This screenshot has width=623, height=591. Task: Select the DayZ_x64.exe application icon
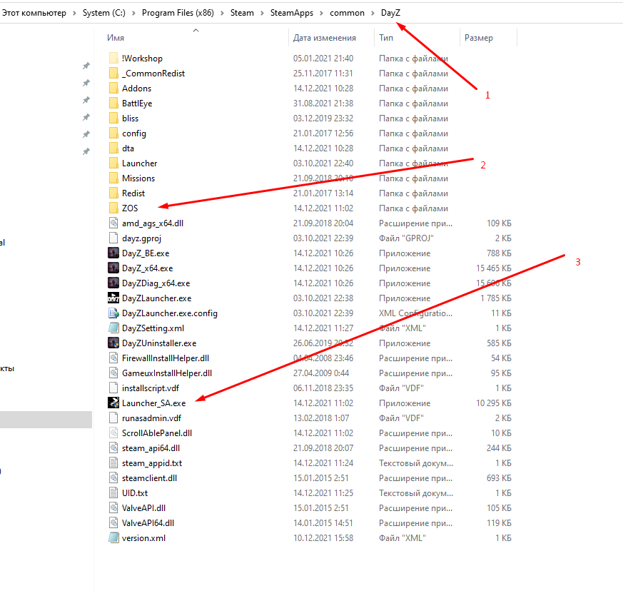tap(113, 268)
